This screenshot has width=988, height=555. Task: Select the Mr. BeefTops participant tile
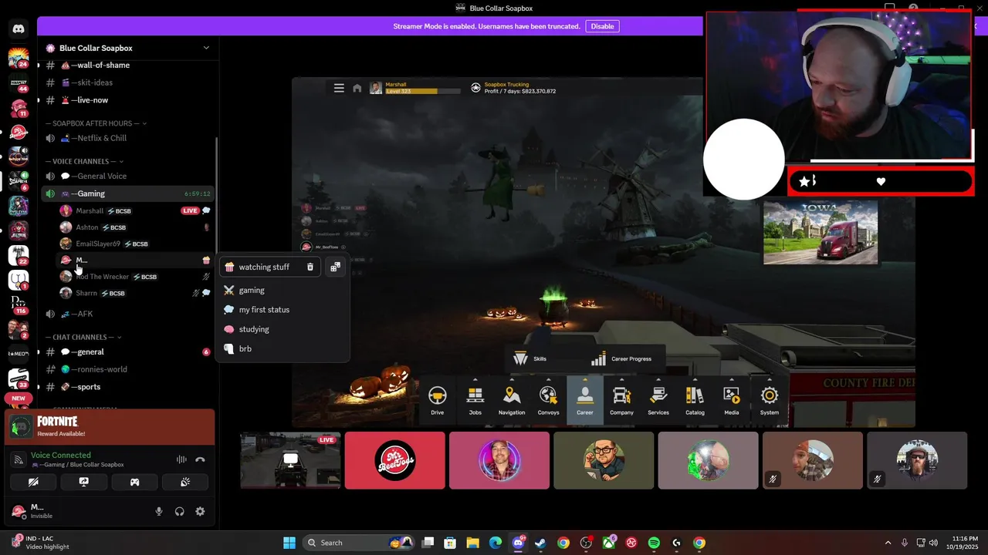[395, 460]
